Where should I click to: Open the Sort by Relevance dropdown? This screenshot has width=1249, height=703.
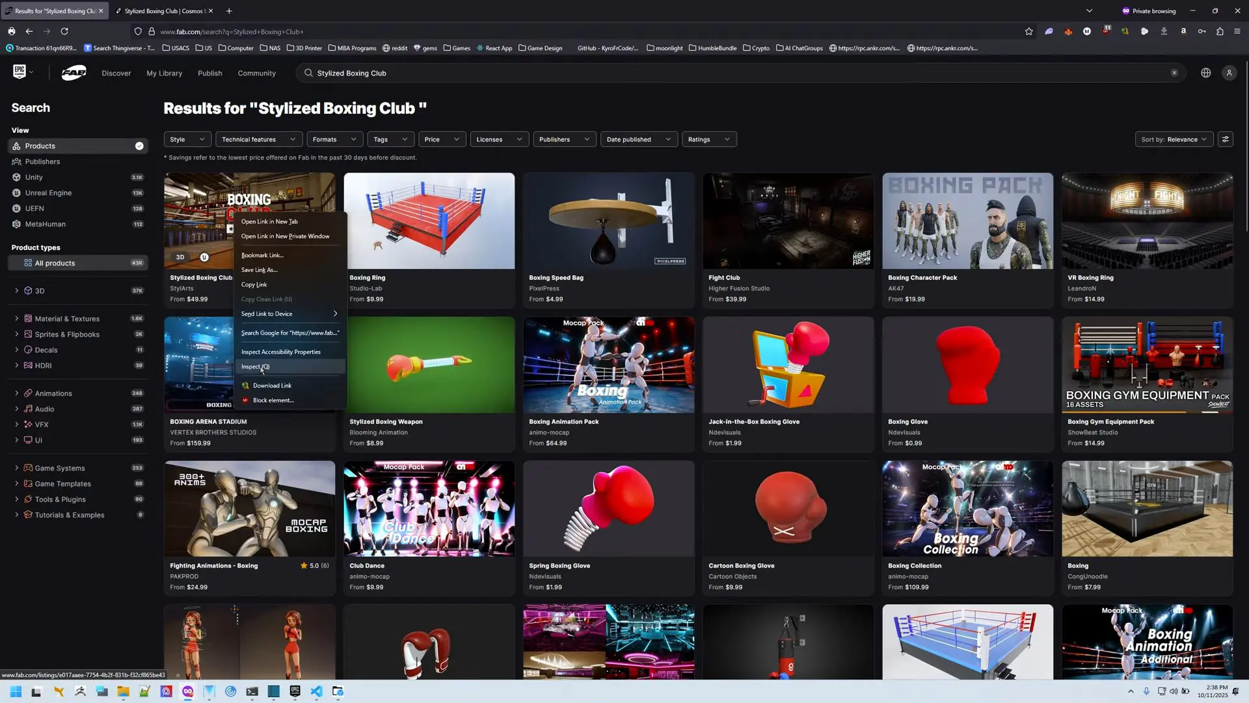[1174, 139]
